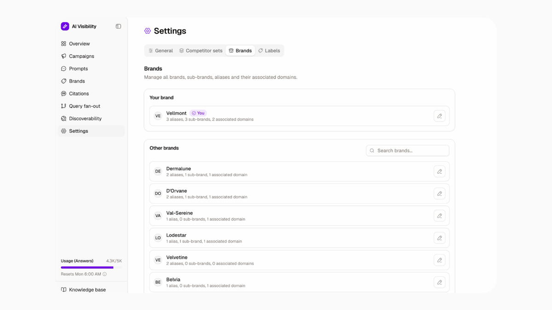Viewport: 552px width, 310px height.
Task: Switch to the General tab
Action: click(x=161, y=51)
